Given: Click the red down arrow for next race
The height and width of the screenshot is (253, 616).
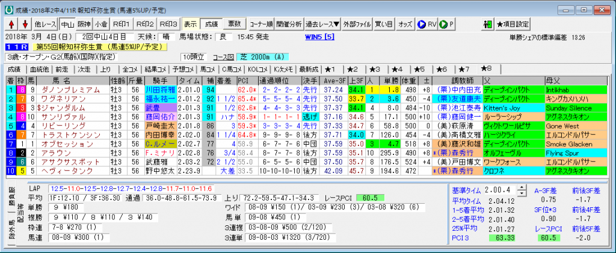Looking at the screenshot, I should (25, 24).
